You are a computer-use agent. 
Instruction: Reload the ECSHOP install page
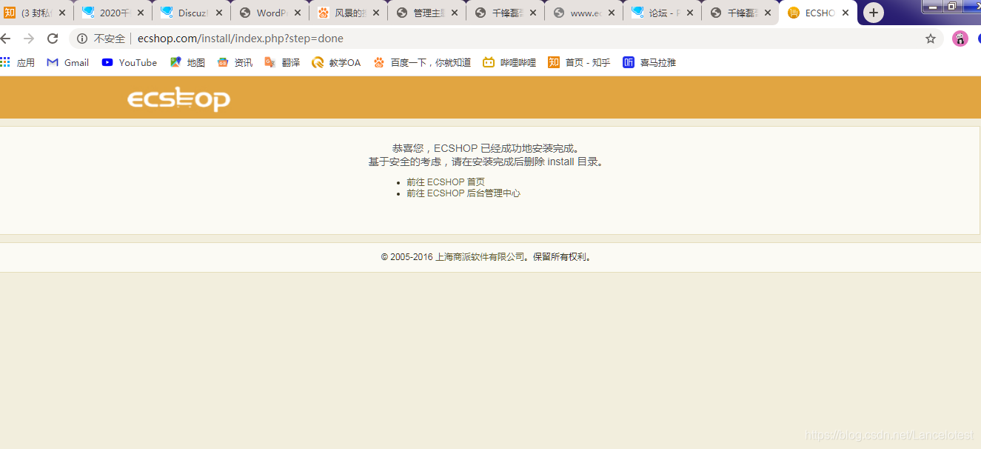53,39
